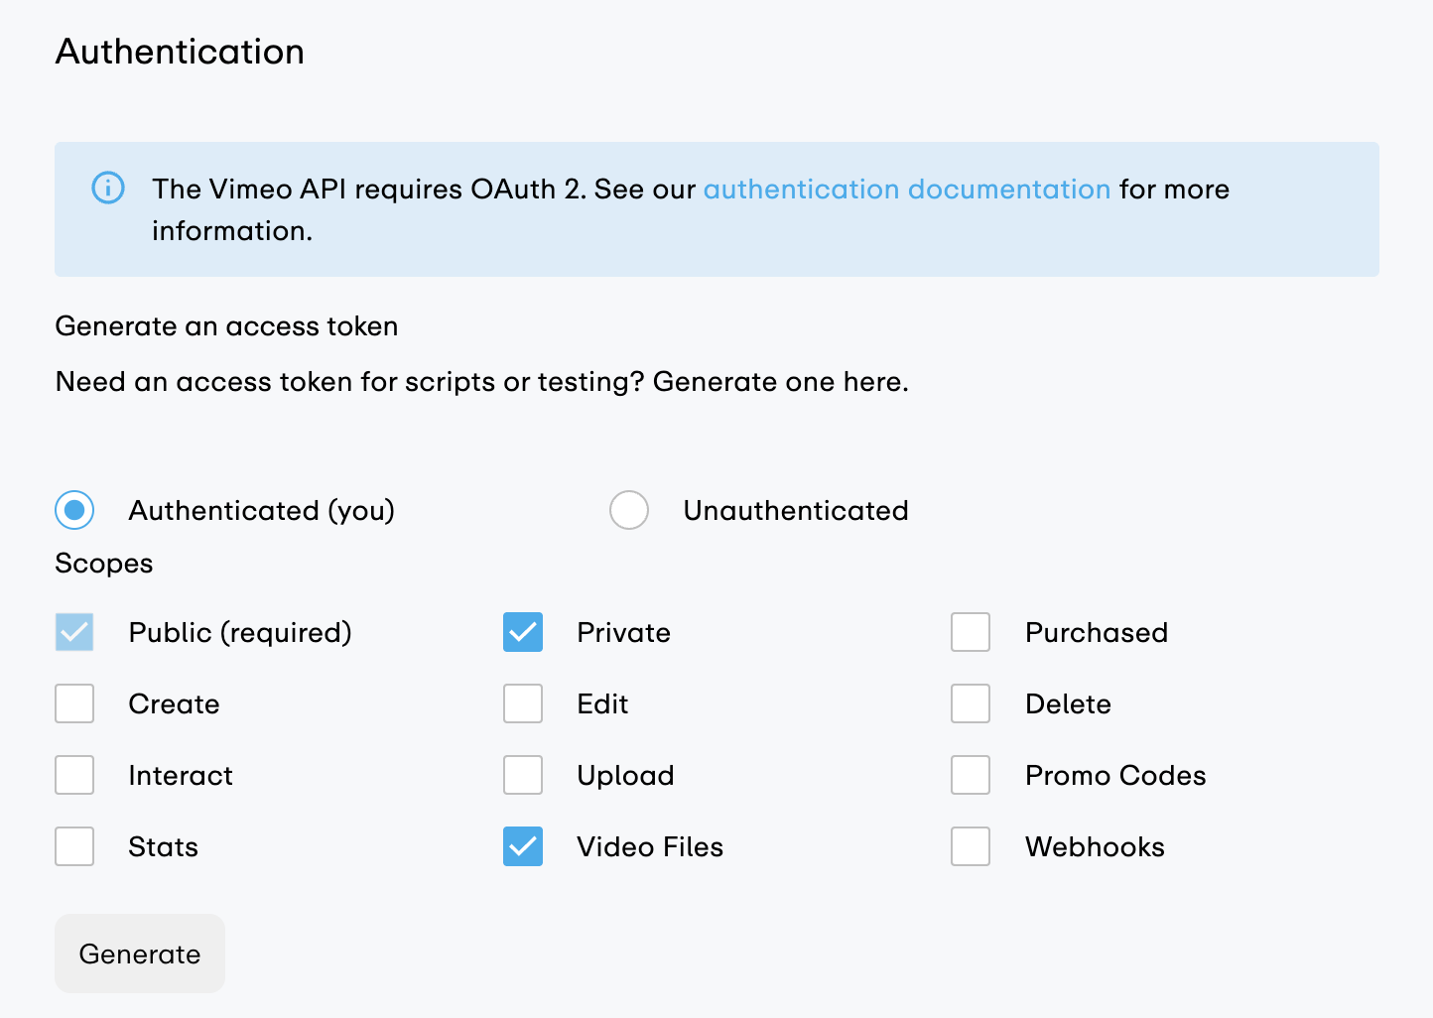Check the Promo Codes scope
The width and height of the screenshot is (1433, 1018).
pyautogui.click(x=970, y=775)
